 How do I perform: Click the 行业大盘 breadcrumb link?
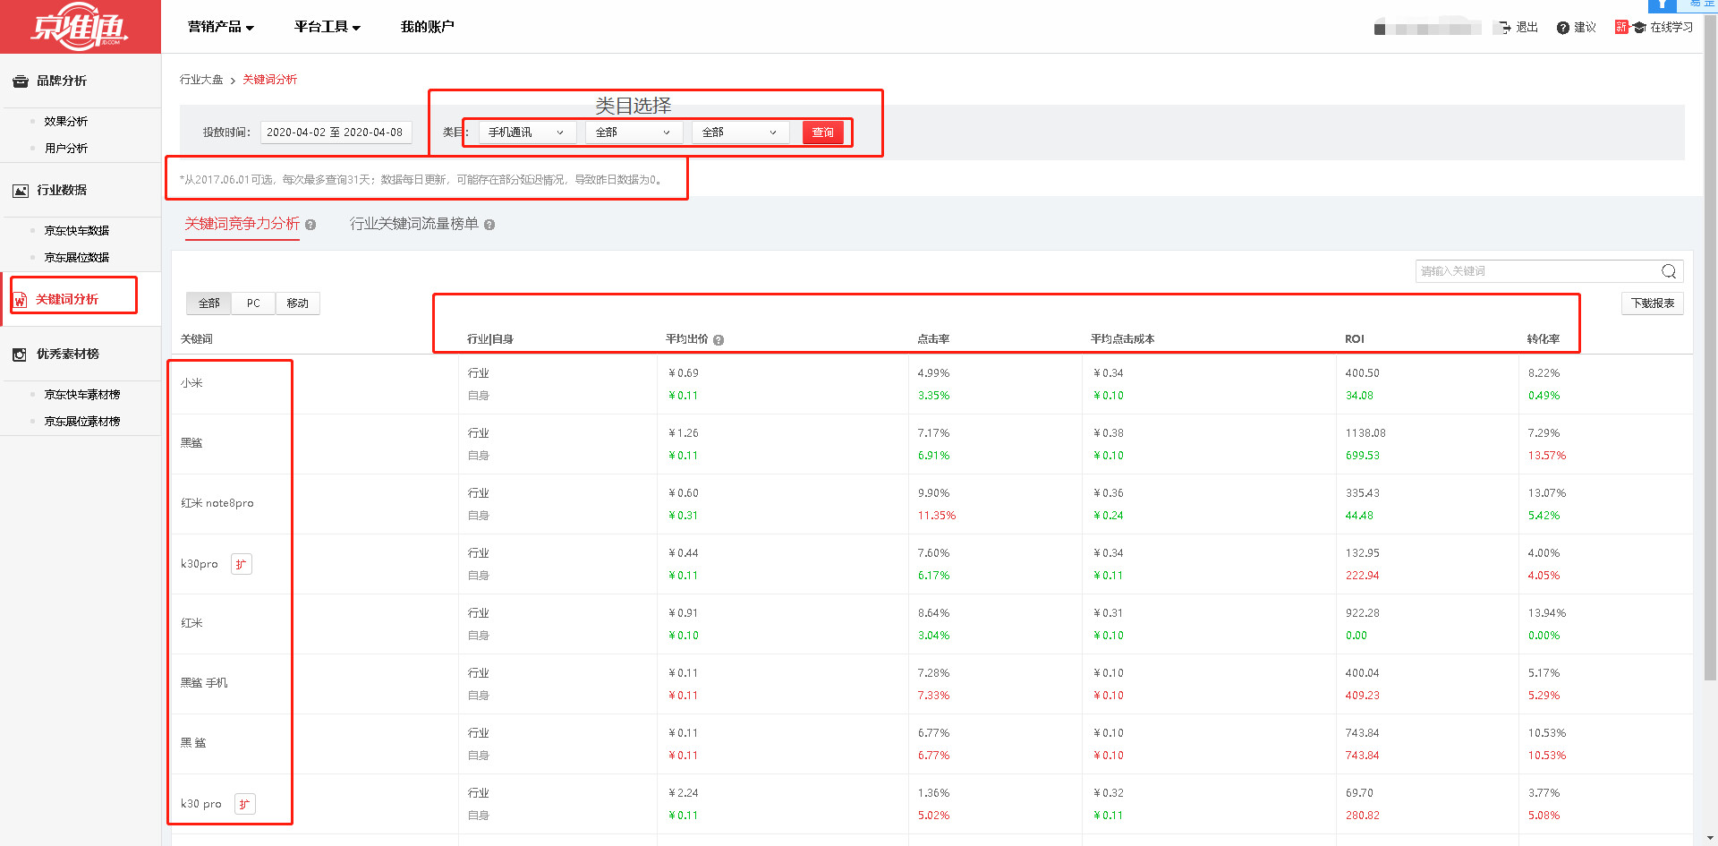(201, 80)
